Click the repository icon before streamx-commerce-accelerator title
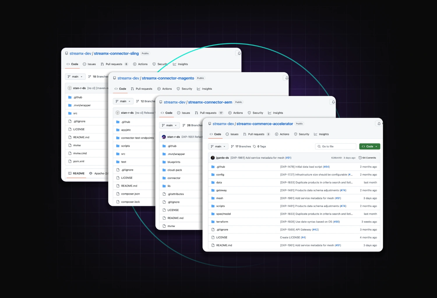This screenshot has height=298, width=437. 209,124
